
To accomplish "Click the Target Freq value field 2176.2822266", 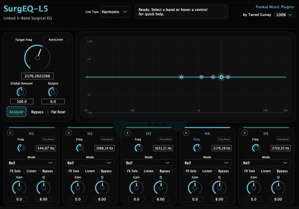I will point(37,76).
